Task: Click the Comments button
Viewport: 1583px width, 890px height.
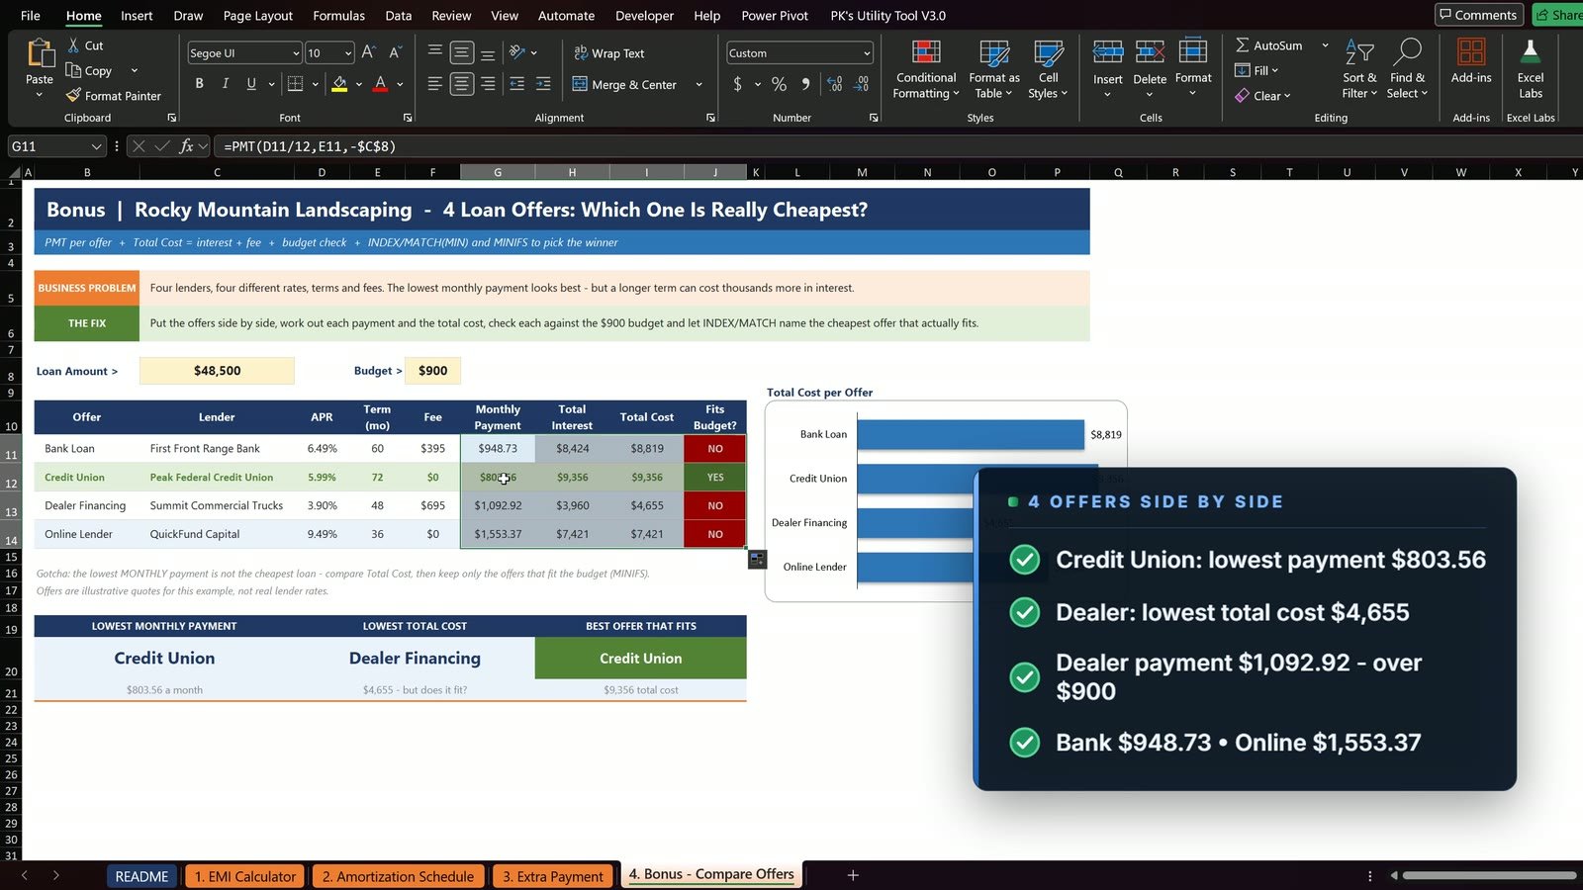Action: (x=1478, y=15)
